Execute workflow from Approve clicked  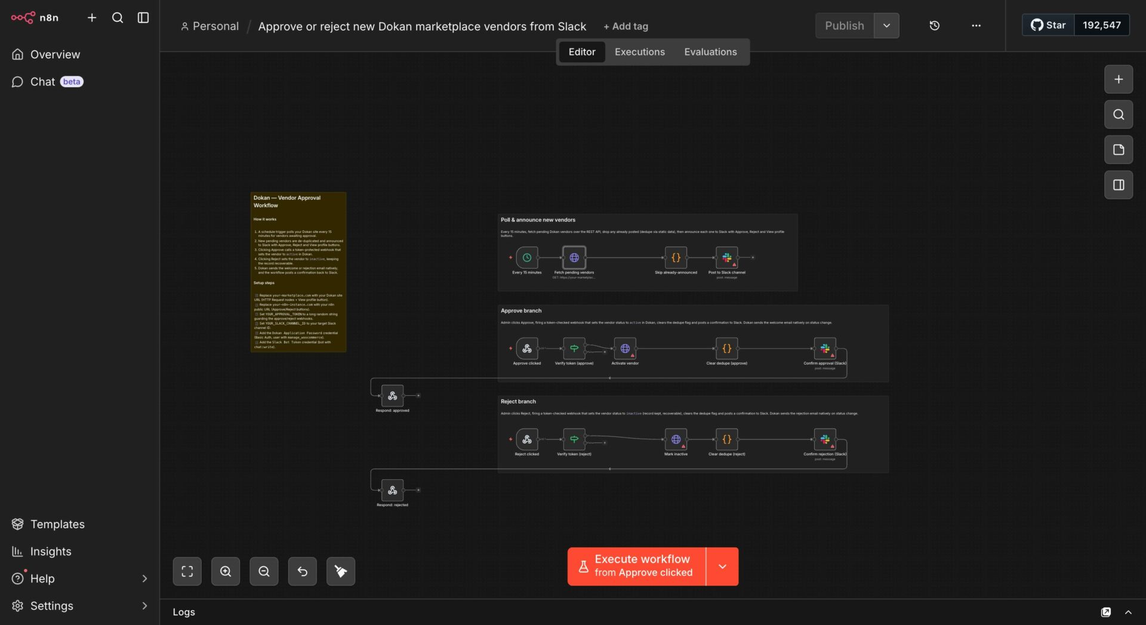(636, 566)
